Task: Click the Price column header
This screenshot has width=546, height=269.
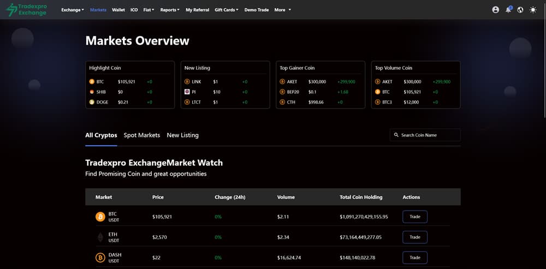Action: [x=158, y=197]
